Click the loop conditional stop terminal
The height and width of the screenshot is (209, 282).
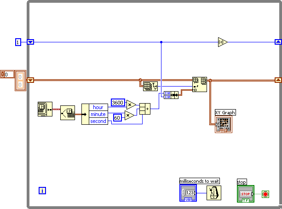(x=265, y=194)
